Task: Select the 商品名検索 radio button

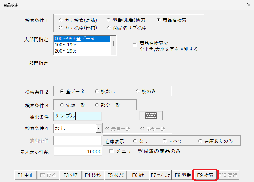Action: pos(159,20)
